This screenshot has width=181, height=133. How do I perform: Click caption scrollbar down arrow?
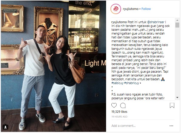177,98
